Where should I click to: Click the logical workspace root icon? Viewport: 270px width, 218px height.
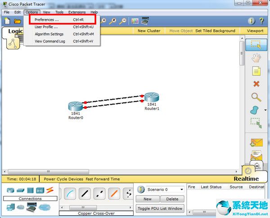pos(13,44)
